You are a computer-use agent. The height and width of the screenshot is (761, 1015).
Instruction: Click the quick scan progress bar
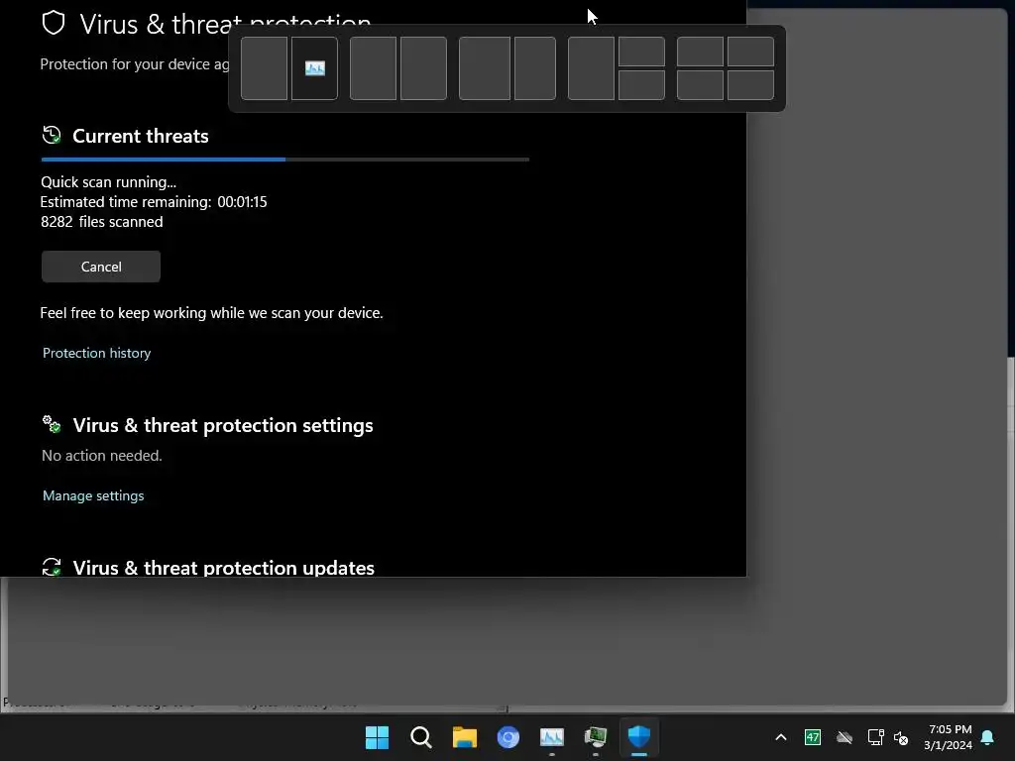tap(284, 160)
